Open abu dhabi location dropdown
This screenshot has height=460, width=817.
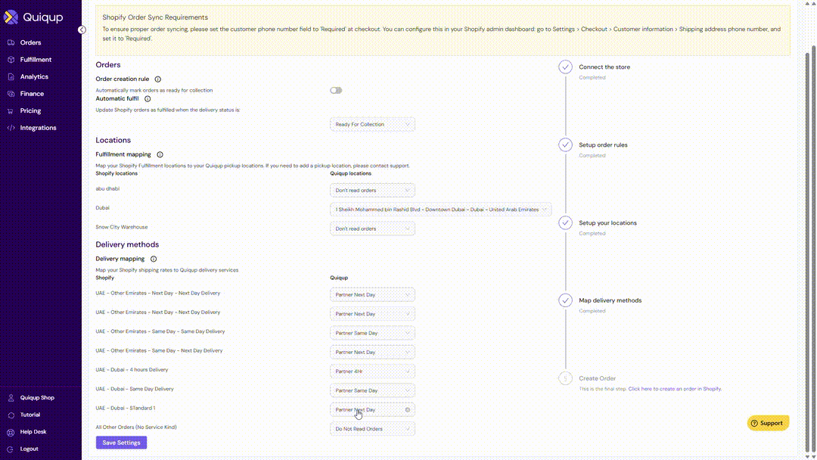pyautogui.click(x=372, y=191)
